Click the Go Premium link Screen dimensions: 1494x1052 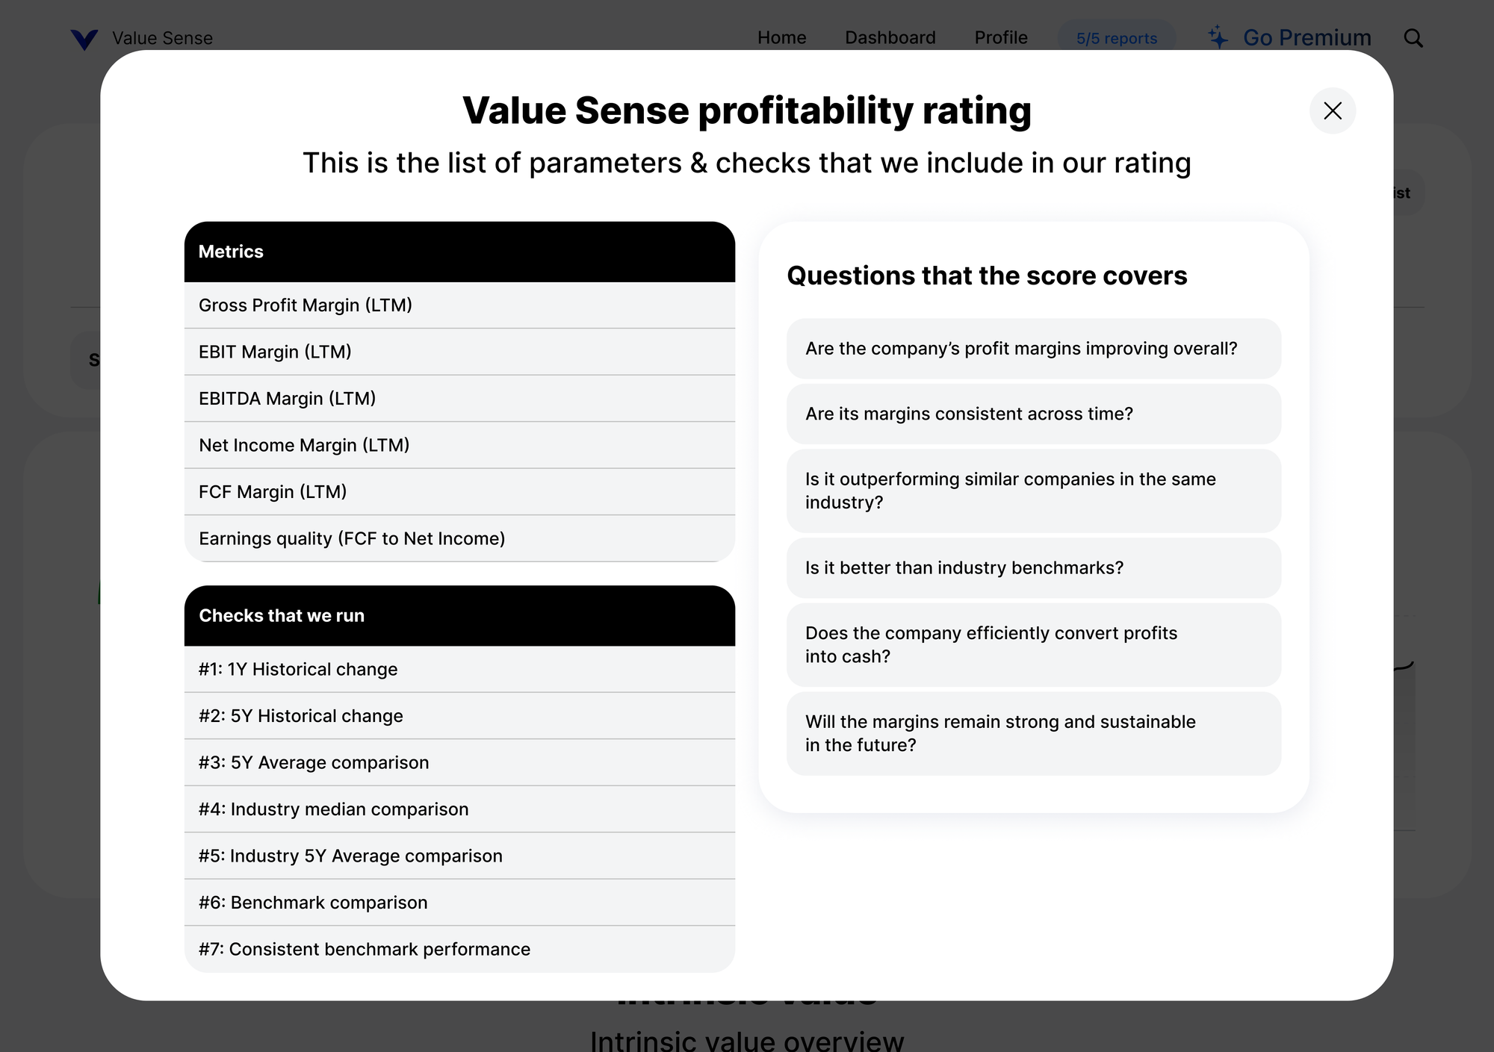pos(1306,37)
